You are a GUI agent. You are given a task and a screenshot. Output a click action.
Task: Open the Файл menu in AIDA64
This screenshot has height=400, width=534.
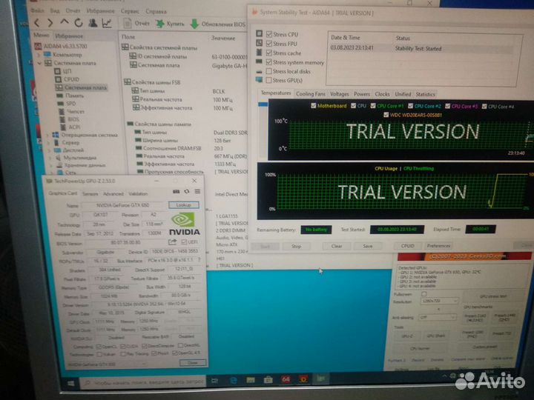point(38,10)
